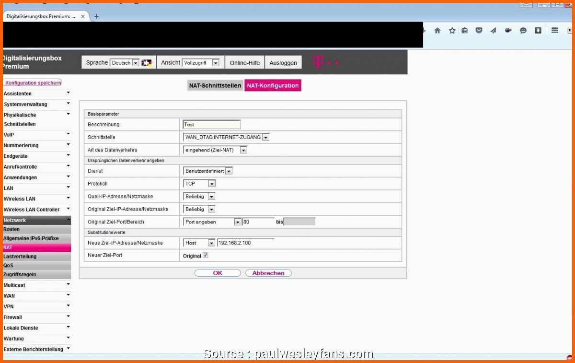Bookmark this page with the star icon
Screen dimensions: 575x363
coord(452,31)
